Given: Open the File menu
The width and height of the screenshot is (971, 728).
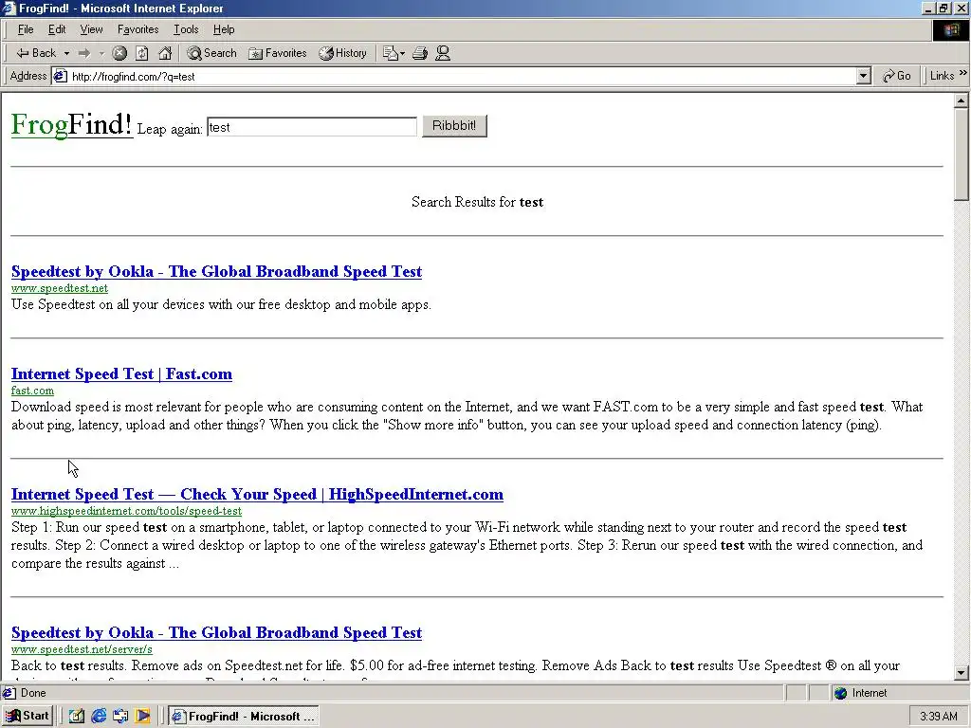Looking at the screenshot, I should pos(26,29).
